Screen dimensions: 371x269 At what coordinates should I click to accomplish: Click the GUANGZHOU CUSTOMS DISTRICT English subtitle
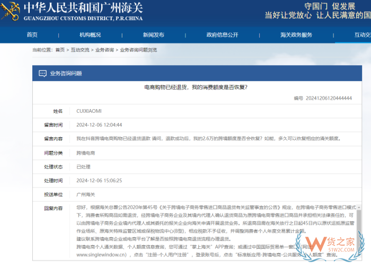click(83, 19)
